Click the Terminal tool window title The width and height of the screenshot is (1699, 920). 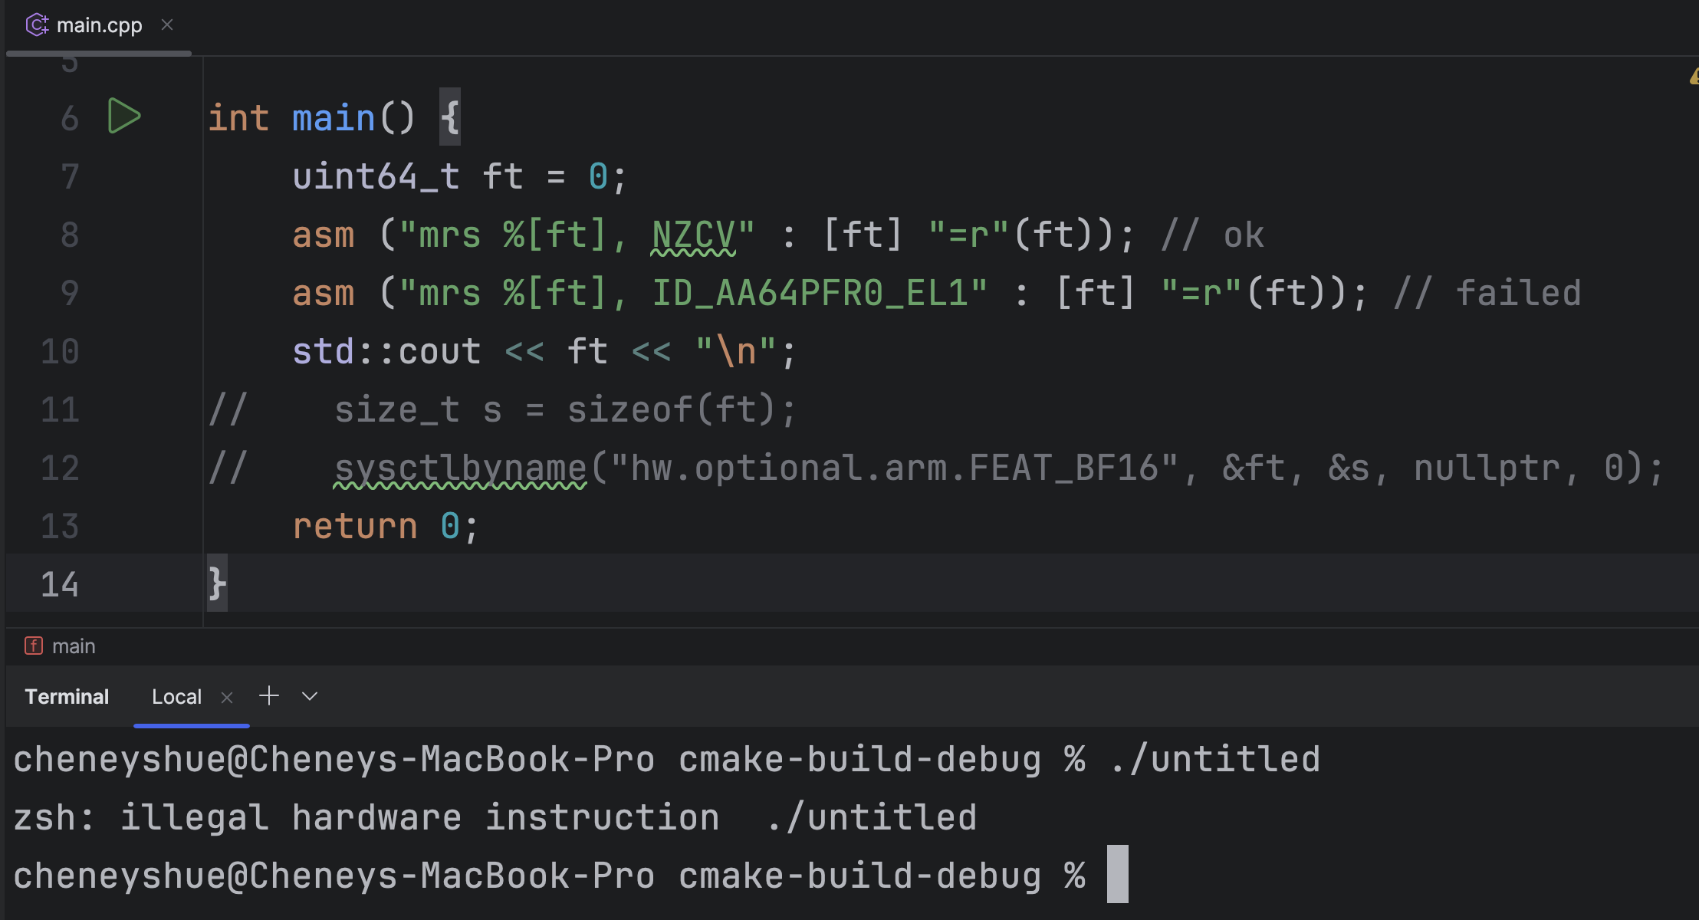[x=67, y=697]
